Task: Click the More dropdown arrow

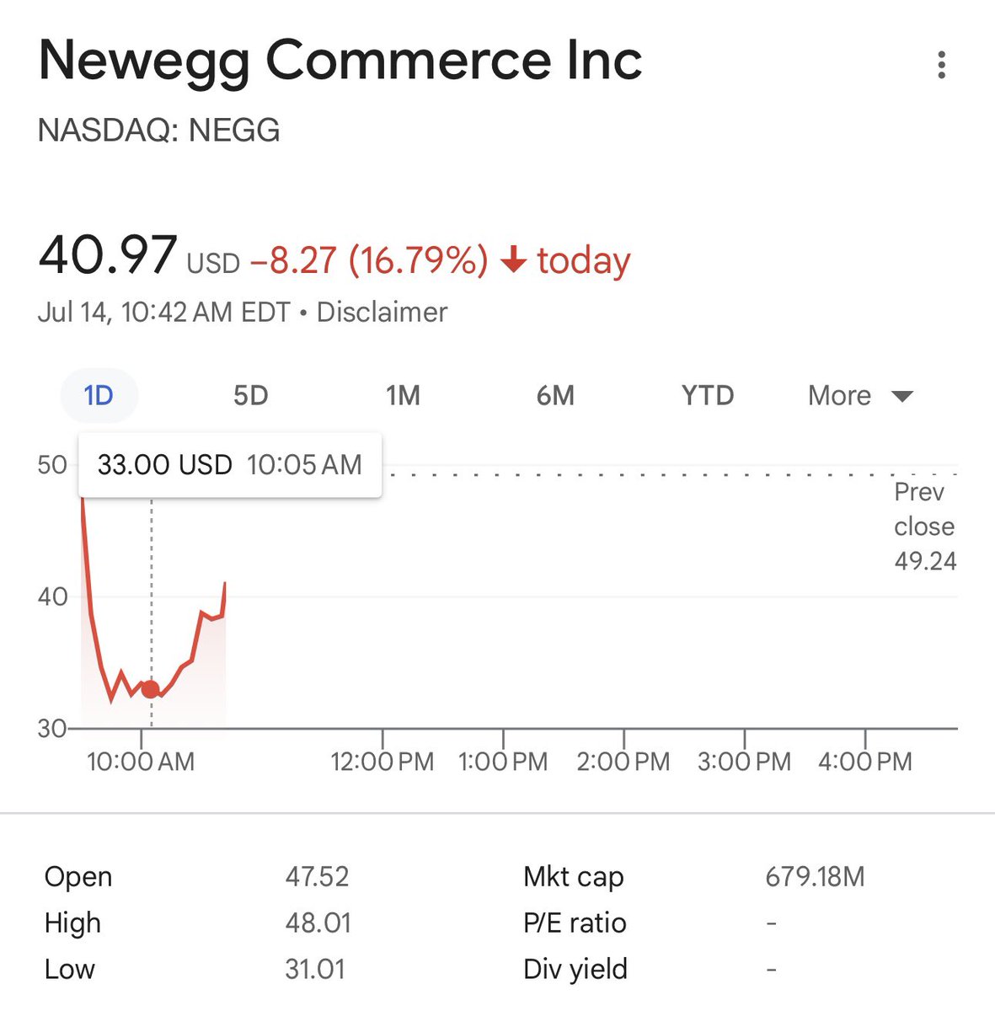Action: 902,397
